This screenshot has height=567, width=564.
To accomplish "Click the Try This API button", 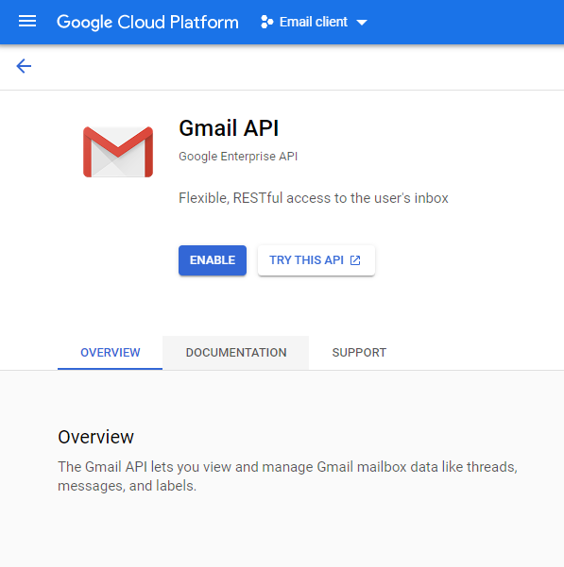I will (x=316, y=260).
